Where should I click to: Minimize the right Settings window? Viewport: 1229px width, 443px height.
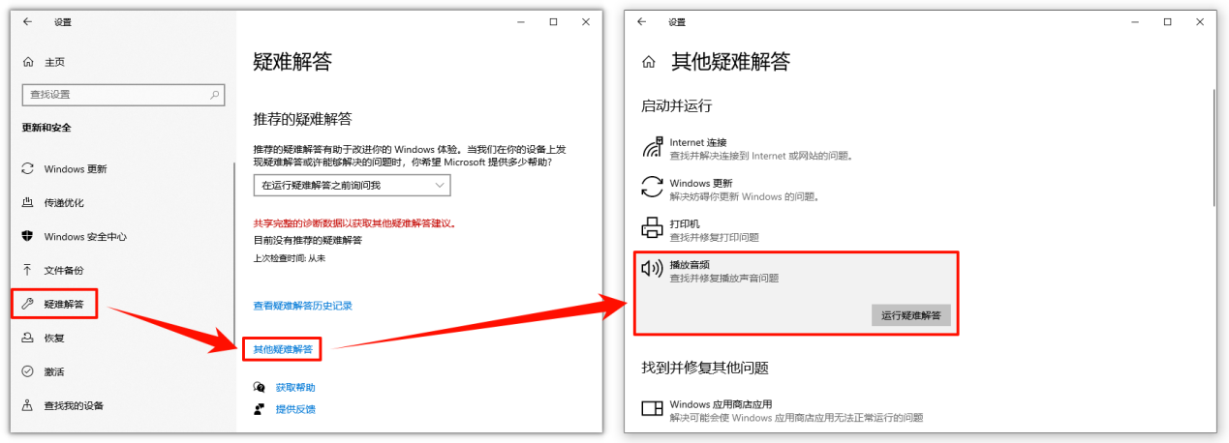click(x=1136, y=21)
